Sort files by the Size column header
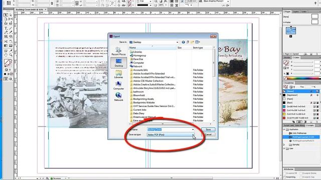Image resolution: width=321 pixels, height=180 pixels. pyautogui.click(x=184, y=47)
